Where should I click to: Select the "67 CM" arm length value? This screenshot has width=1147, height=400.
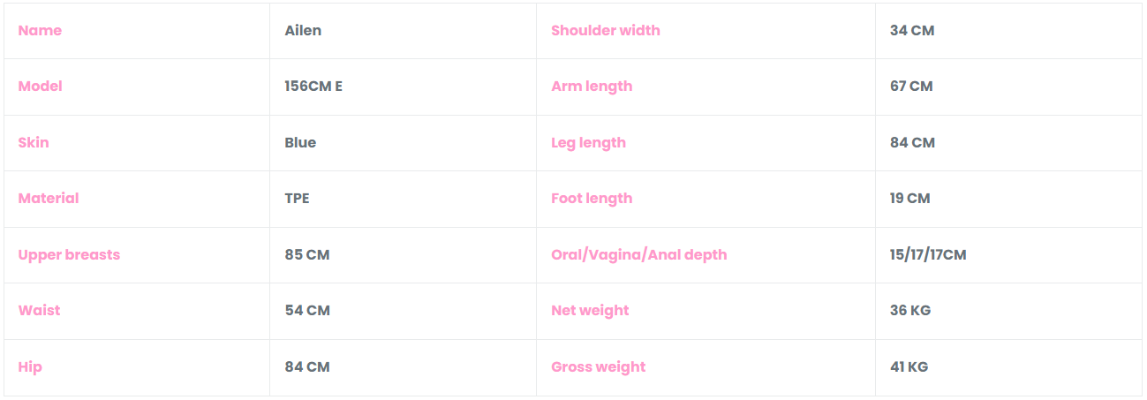coord(911,87)
